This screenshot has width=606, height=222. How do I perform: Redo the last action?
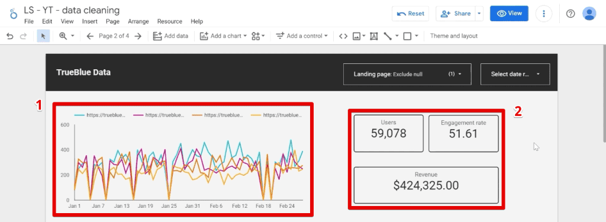point(23,36)
